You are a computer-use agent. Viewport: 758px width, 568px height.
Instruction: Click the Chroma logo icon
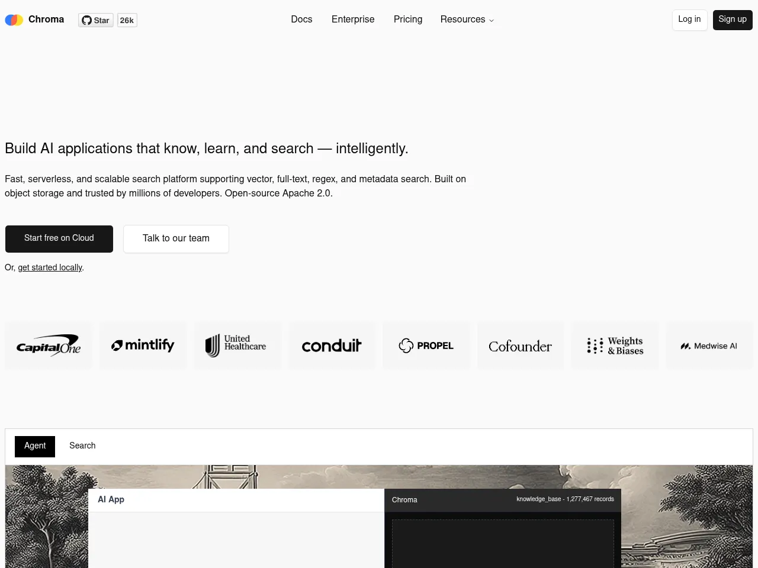tap(14, 20)
